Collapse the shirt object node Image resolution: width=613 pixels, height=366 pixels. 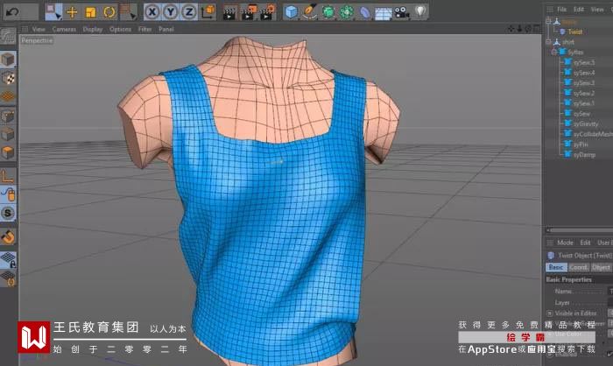point(548,42)
